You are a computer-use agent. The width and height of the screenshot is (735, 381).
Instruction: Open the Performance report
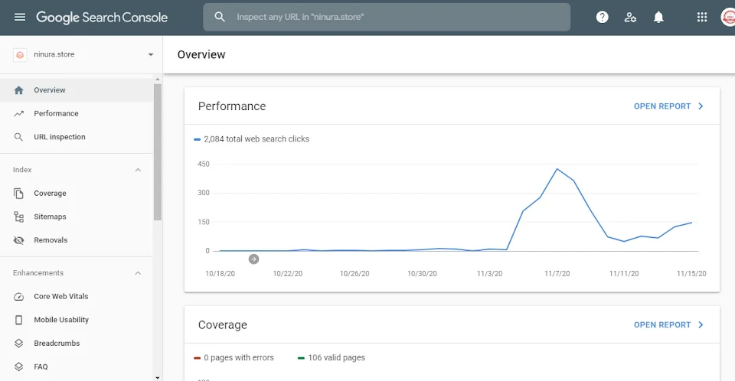point(668,106)
